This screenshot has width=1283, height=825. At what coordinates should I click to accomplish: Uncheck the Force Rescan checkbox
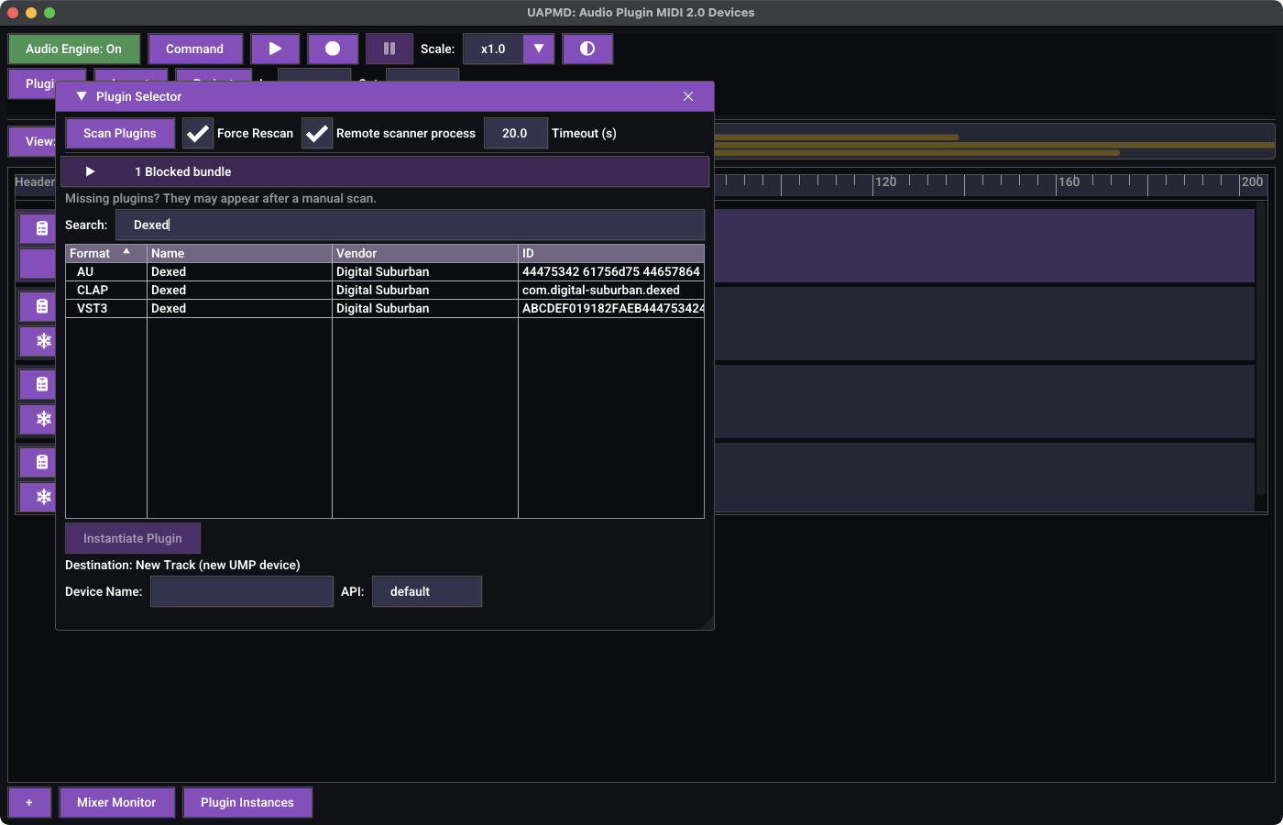[198, 133]
